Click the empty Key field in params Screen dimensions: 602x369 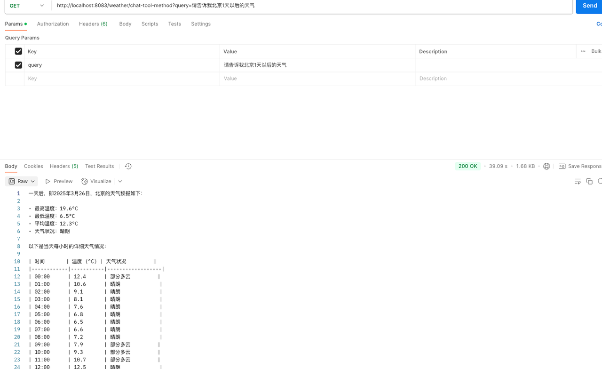coord(121,79)
